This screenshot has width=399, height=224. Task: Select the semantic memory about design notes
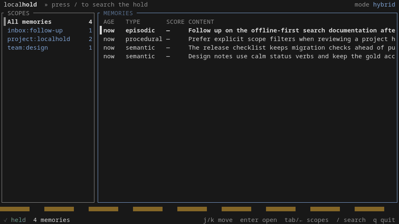[248, 57]
